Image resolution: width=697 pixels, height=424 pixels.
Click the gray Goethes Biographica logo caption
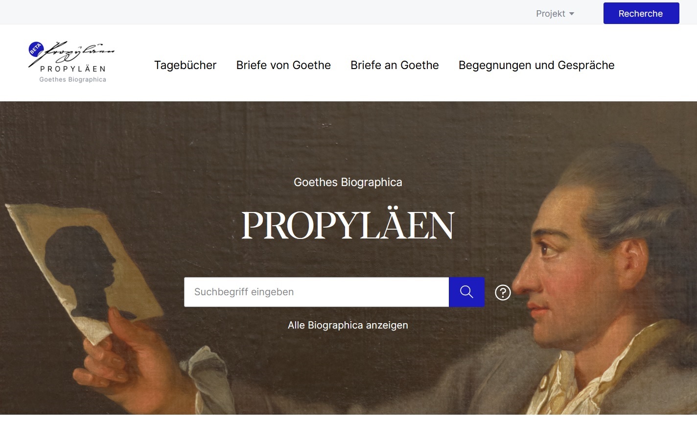(x=72, y=79)
